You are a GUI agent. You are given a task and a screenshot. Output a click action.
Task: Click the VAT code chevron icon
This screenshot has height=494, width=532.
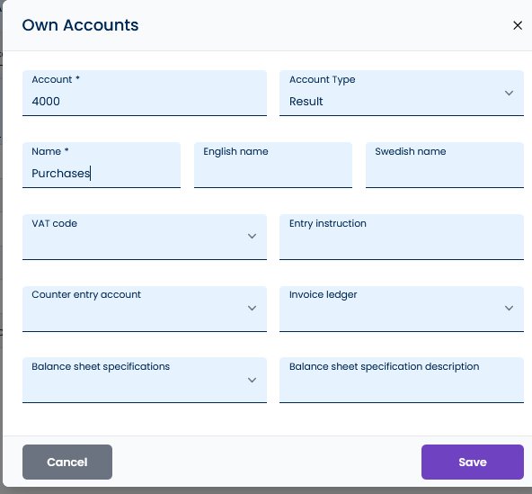click(252, 236)
